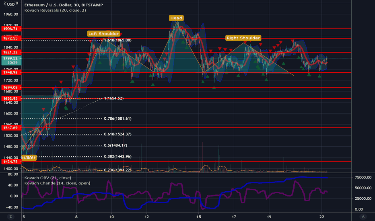Screen dimensions: 375x221
Task: Click the Z timezone button at bottom left
Action: click(10, 217)
